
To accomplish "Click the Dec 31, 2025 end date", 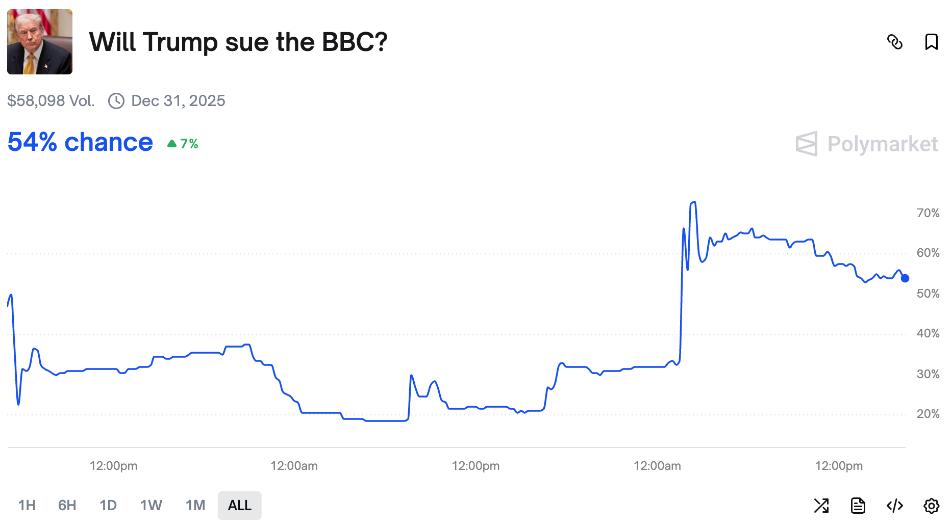I will coord(178,101).
